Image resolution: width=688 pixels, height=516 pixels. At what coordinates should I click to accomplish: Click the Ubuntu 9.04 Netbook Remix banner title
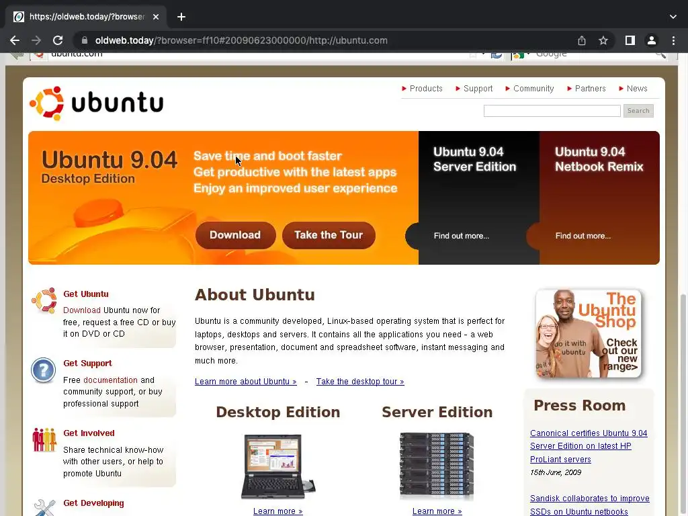tap(599, 159)
